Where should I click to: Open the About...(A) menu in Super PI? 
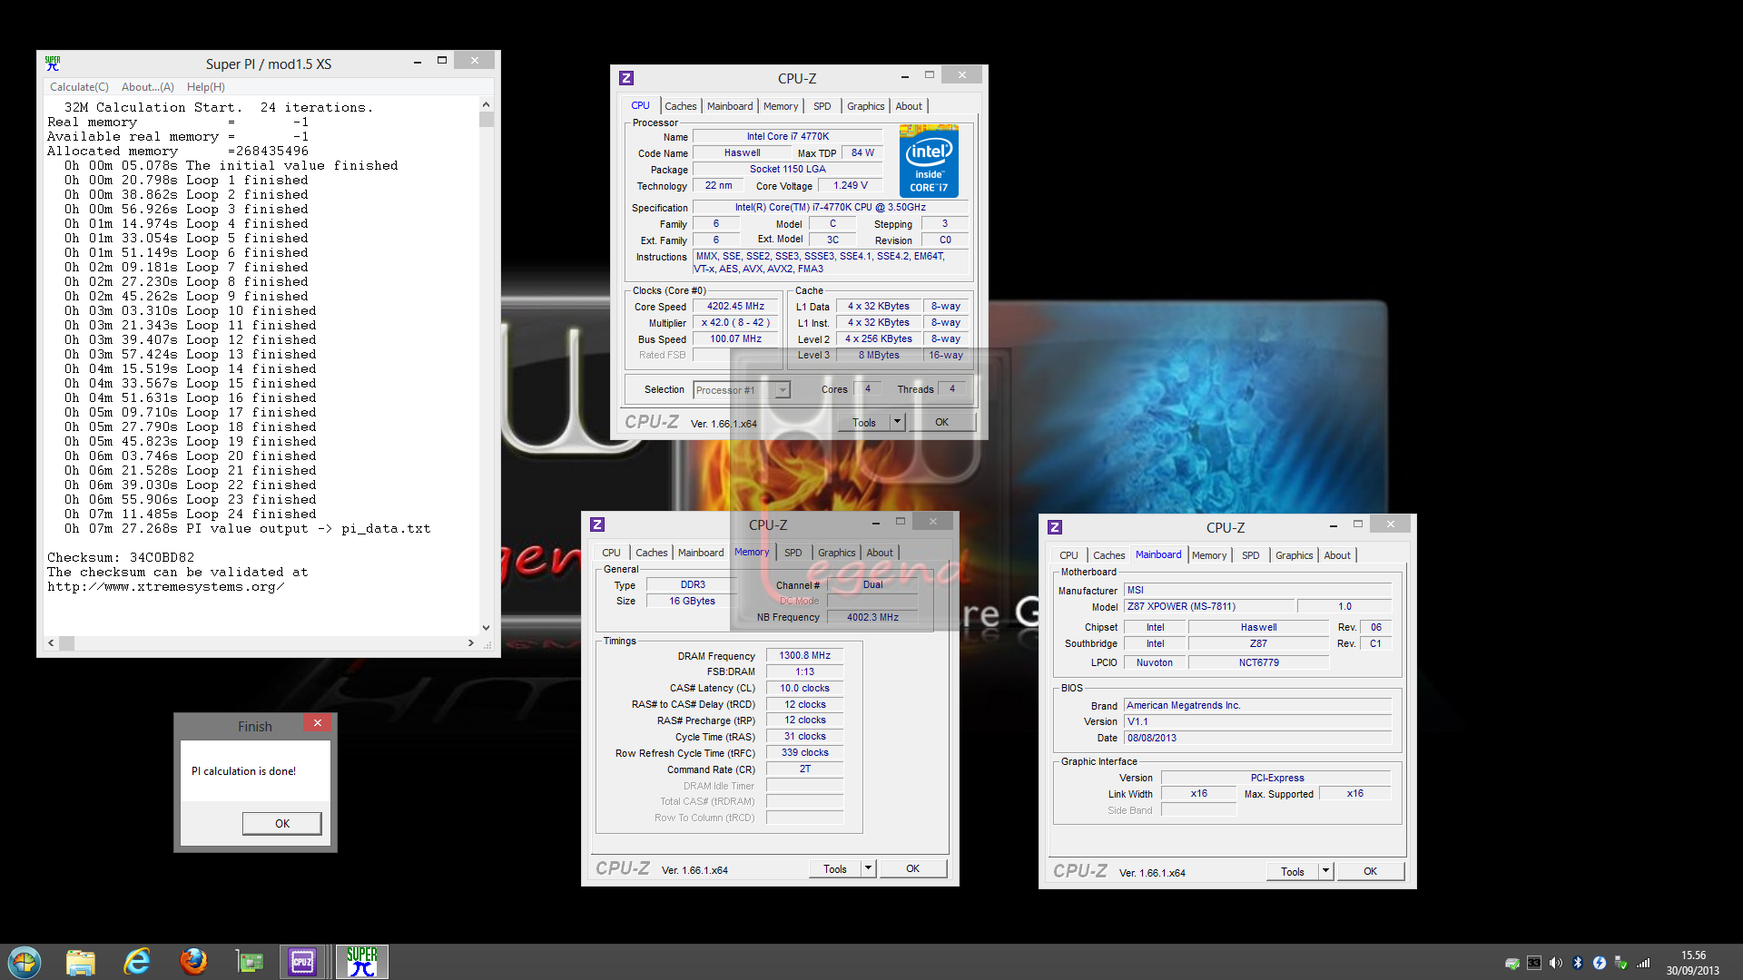click(x=148, y=87)
